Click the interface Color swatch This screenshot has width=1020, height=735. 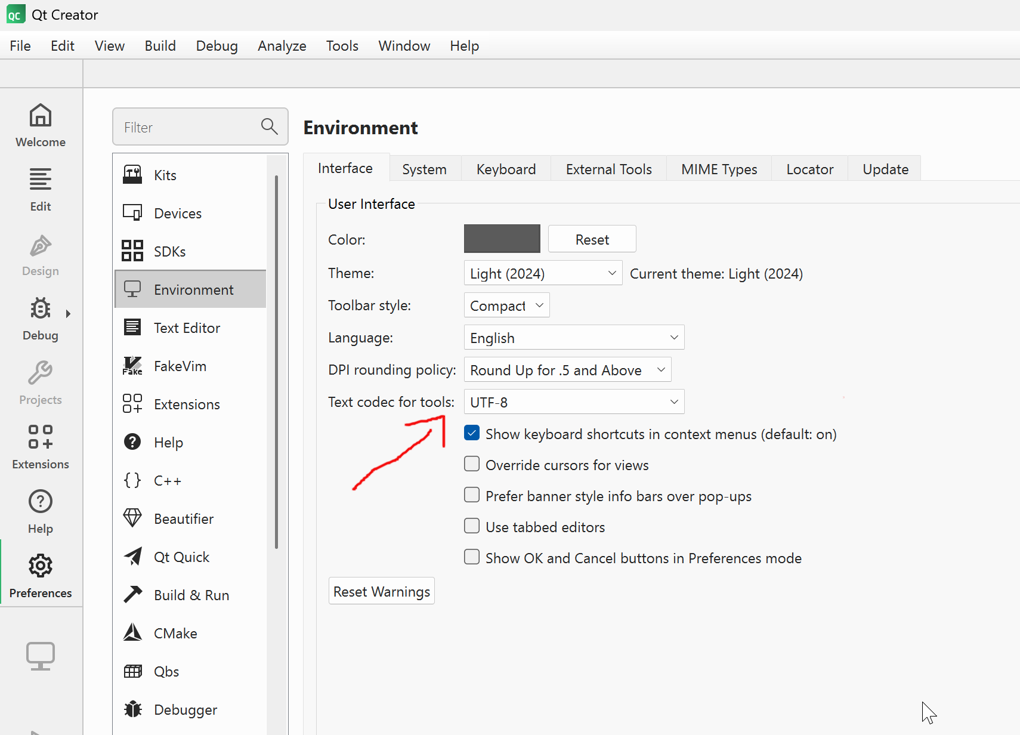coord(502,239)
